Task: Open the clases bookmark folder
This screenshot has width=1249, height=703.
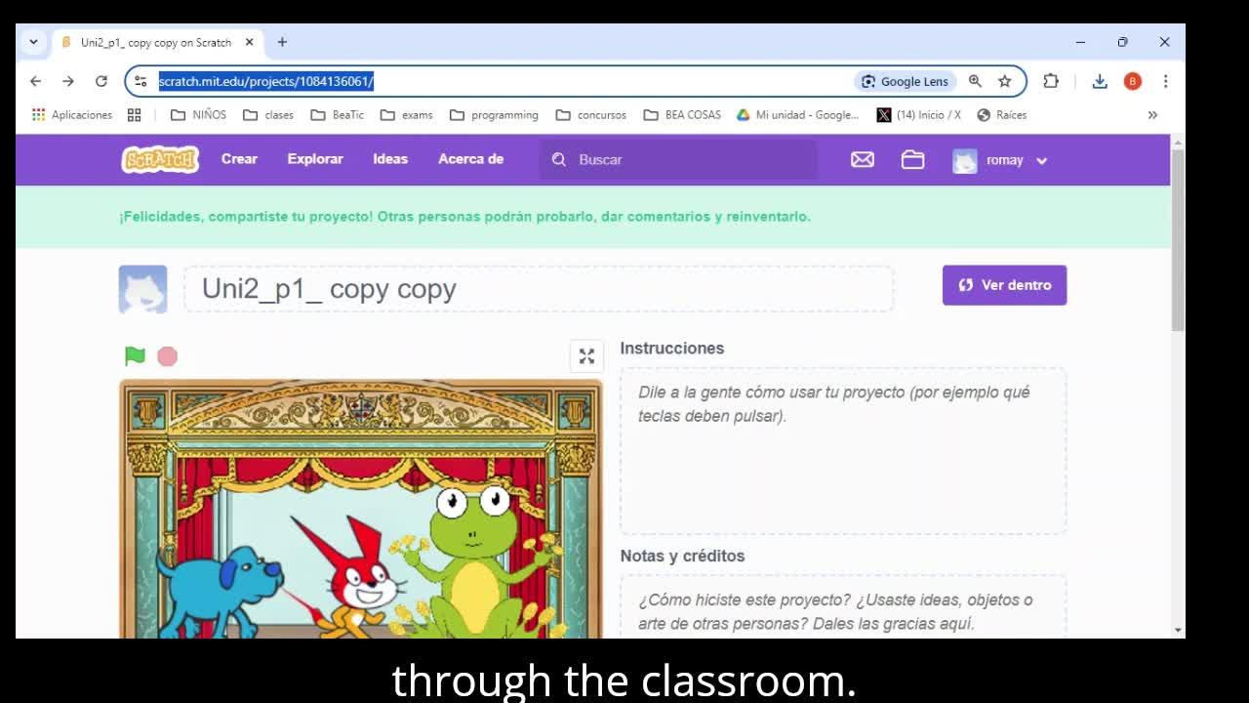Action: [x=268, y=114]
